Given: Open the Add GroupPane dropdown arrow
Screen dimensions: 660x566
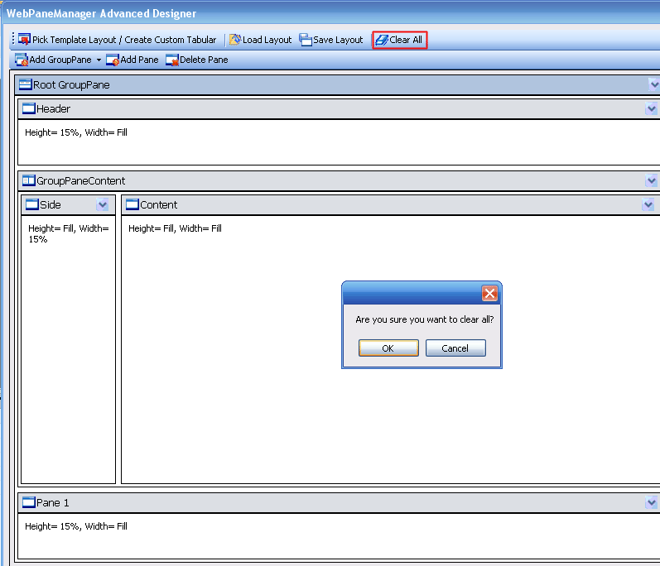Looking at the screenshot, I should point(99,60).
